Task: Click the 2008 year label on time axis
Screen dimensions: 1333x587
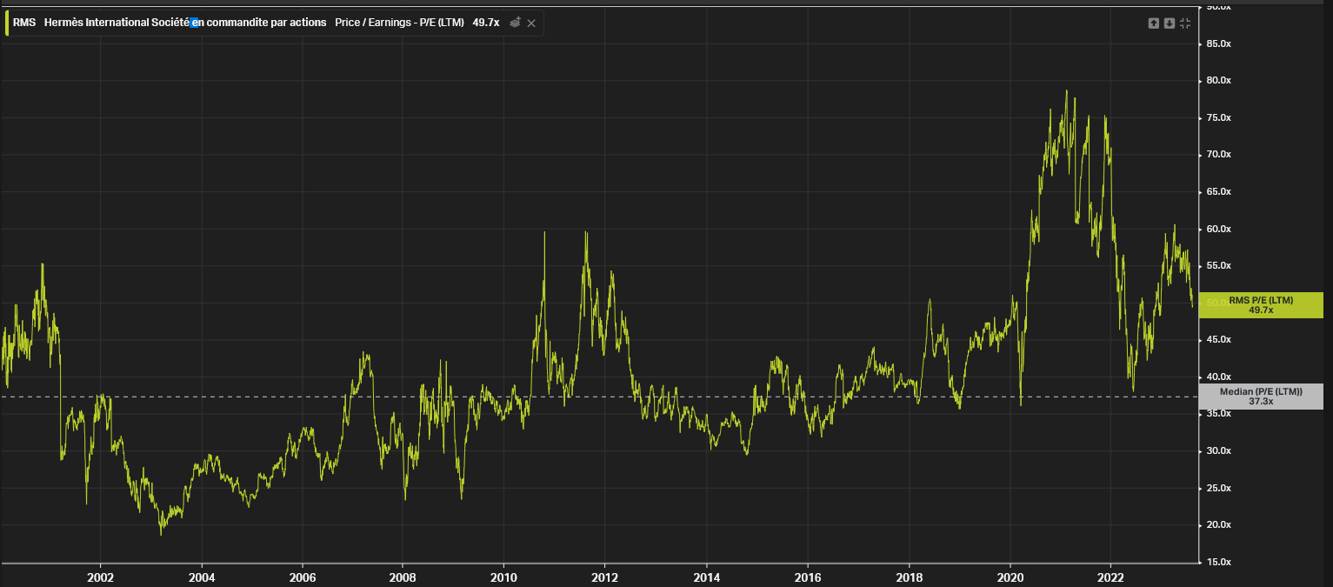Action: pyautogui.click(x=403, y=577)
